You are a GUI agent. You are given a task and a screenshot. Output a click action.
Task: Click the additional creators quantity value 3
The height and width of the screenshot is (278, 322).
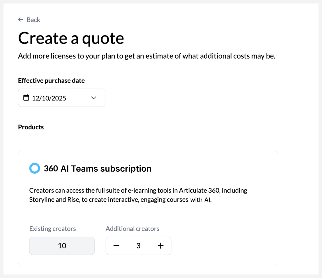pyautogui.click(x=138, y=246)
